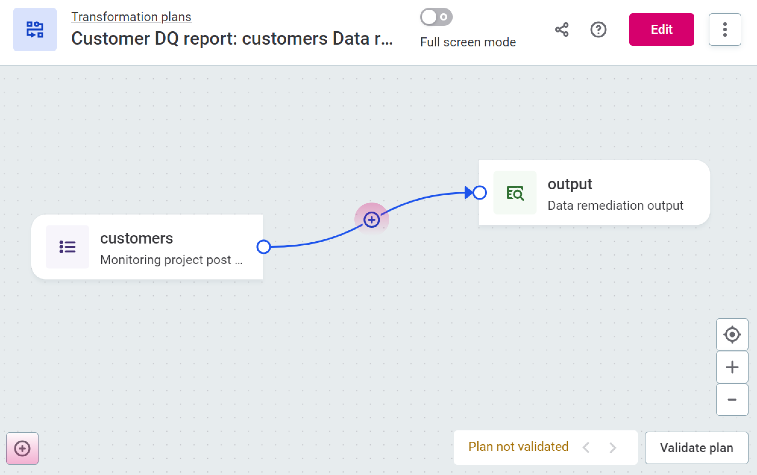757x475 pixels.
Task: Go to next validation message chevron
Action: point(613,447)
